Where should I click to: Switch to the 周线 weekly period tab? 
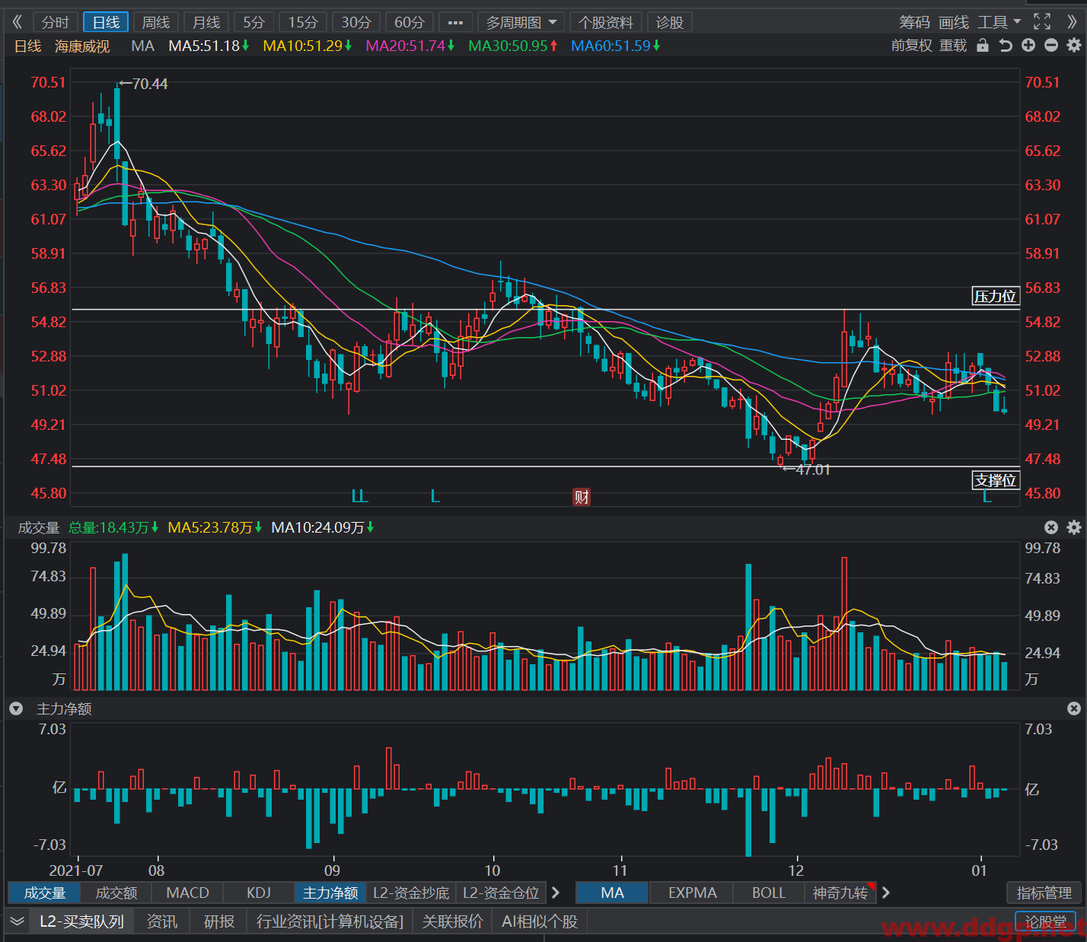click(156, 23)
